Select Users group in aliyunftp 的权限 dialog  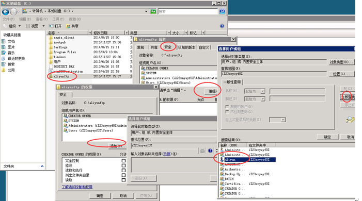[88, 130]
